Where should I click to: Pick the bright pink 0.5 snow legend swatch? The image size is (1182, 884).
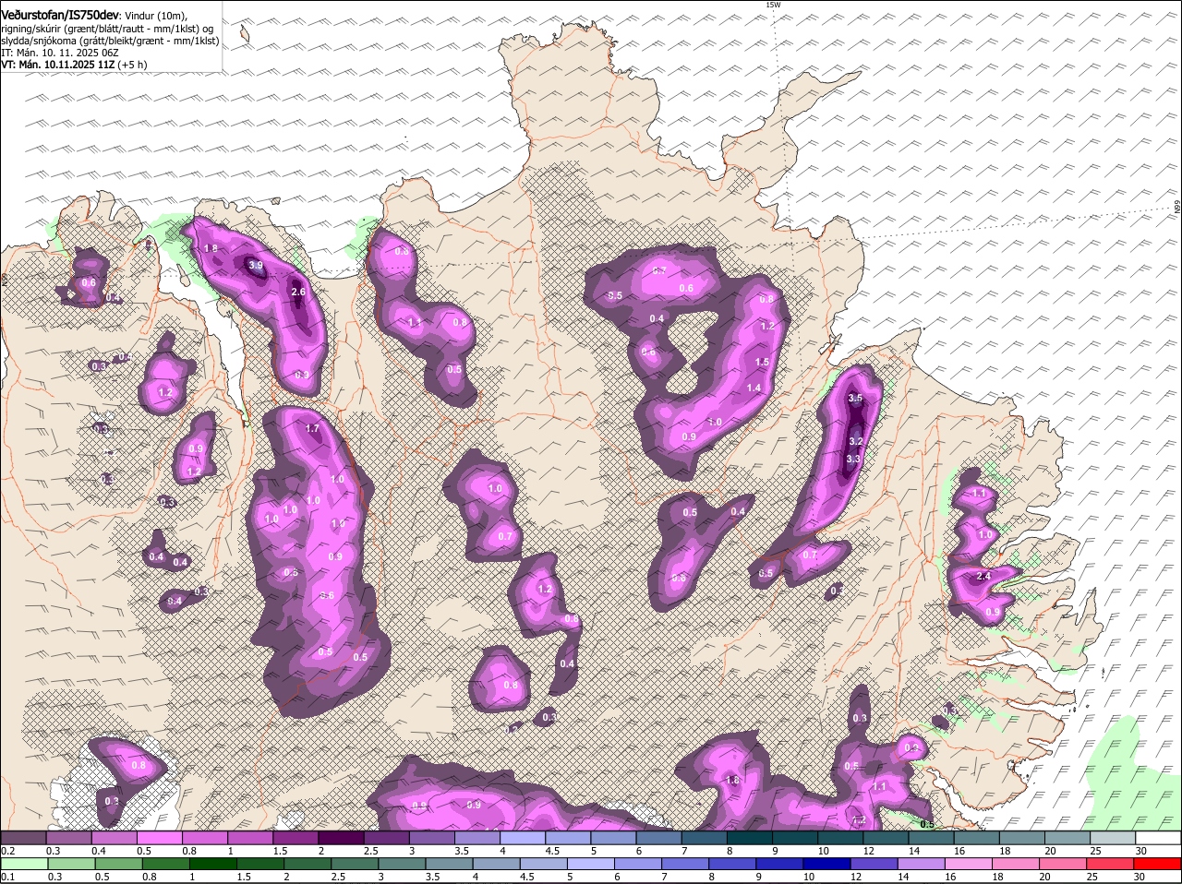click(x=160, y=837)
